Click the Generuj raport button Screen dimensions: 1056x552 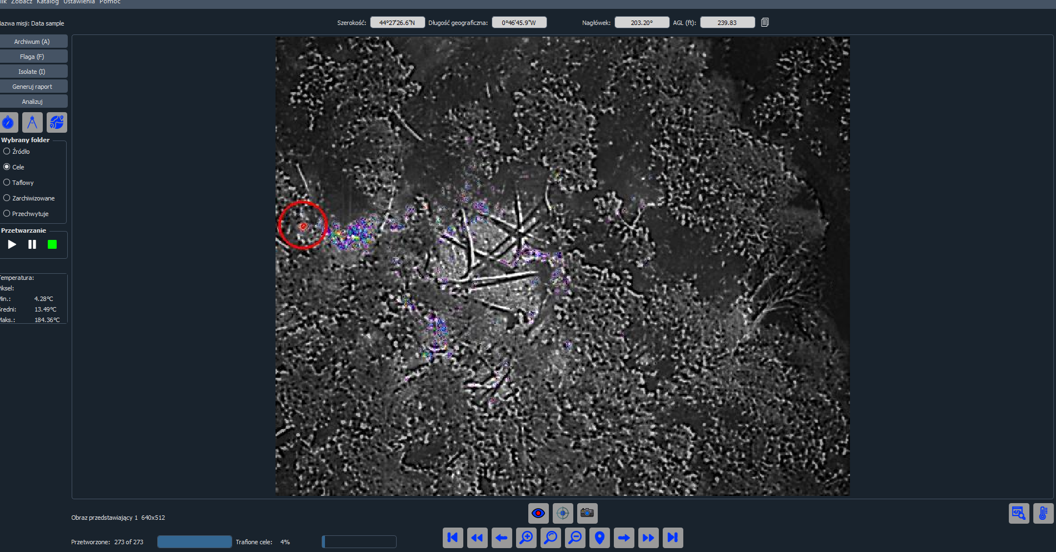tap(33, 87)
